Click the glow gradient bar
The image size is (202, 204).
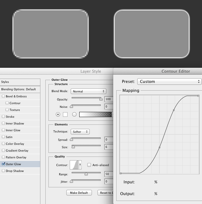tap(95, 115)
